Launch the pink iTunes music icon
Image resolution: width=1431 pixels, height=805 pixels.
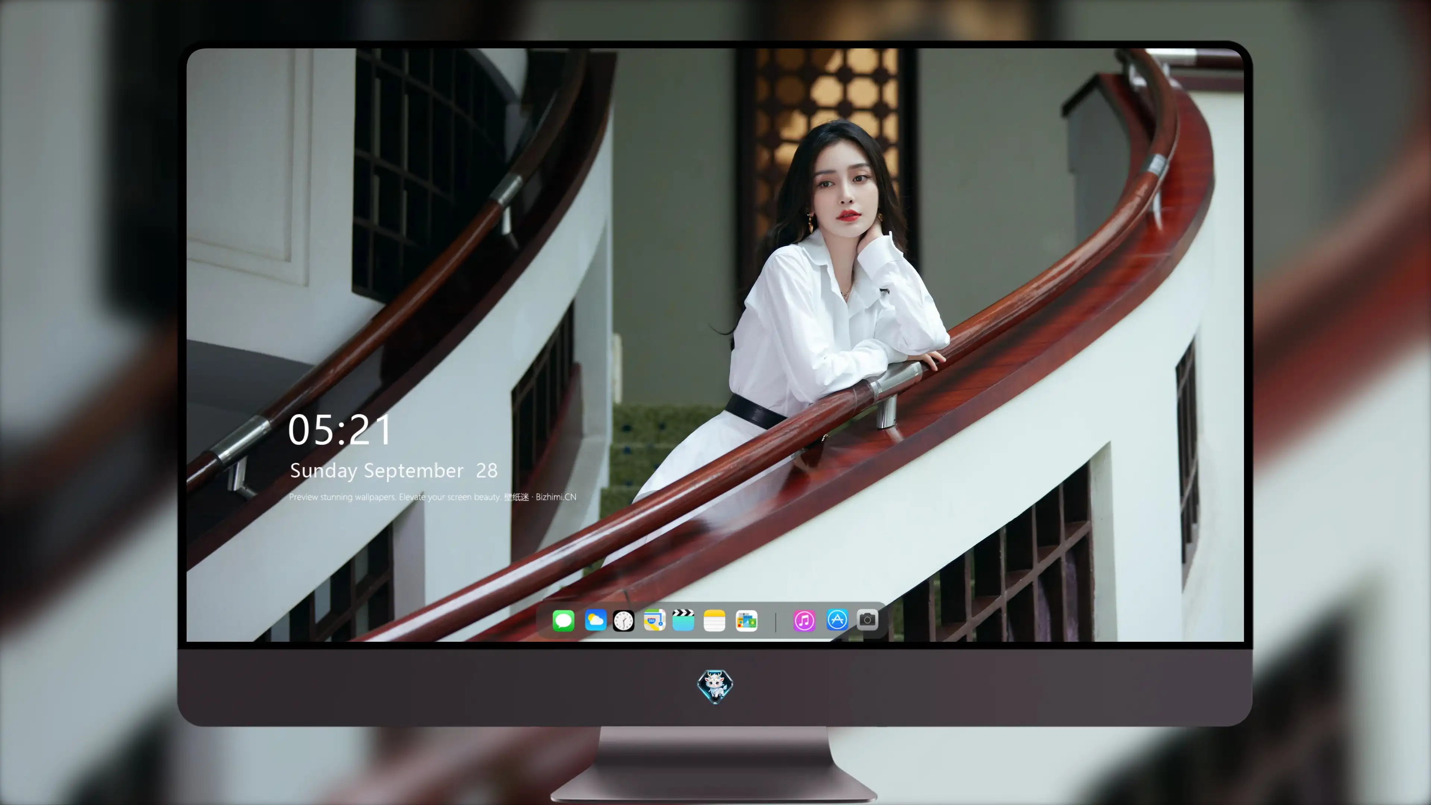tap(805, 621)
